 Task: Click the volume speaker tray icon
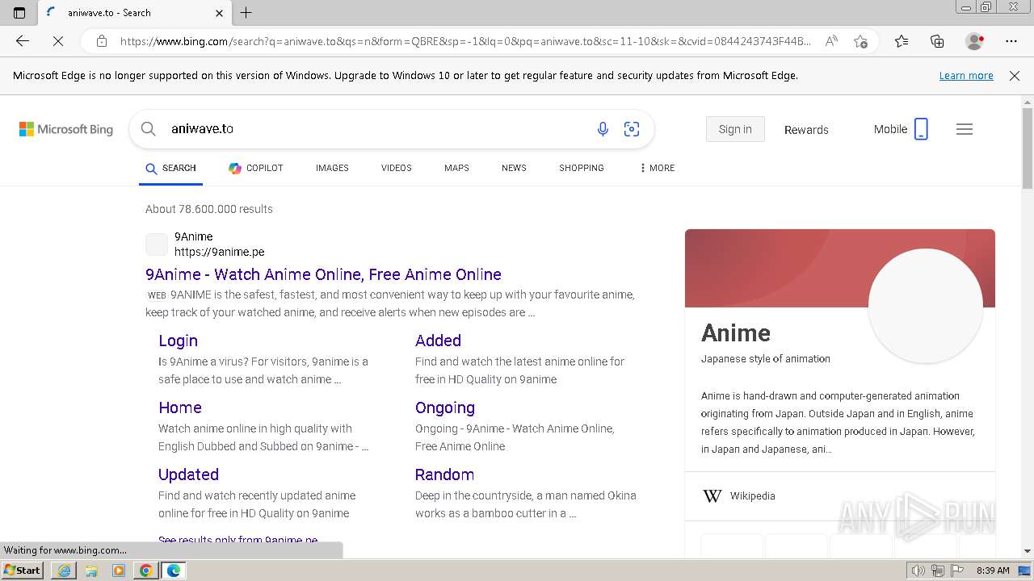918,571
